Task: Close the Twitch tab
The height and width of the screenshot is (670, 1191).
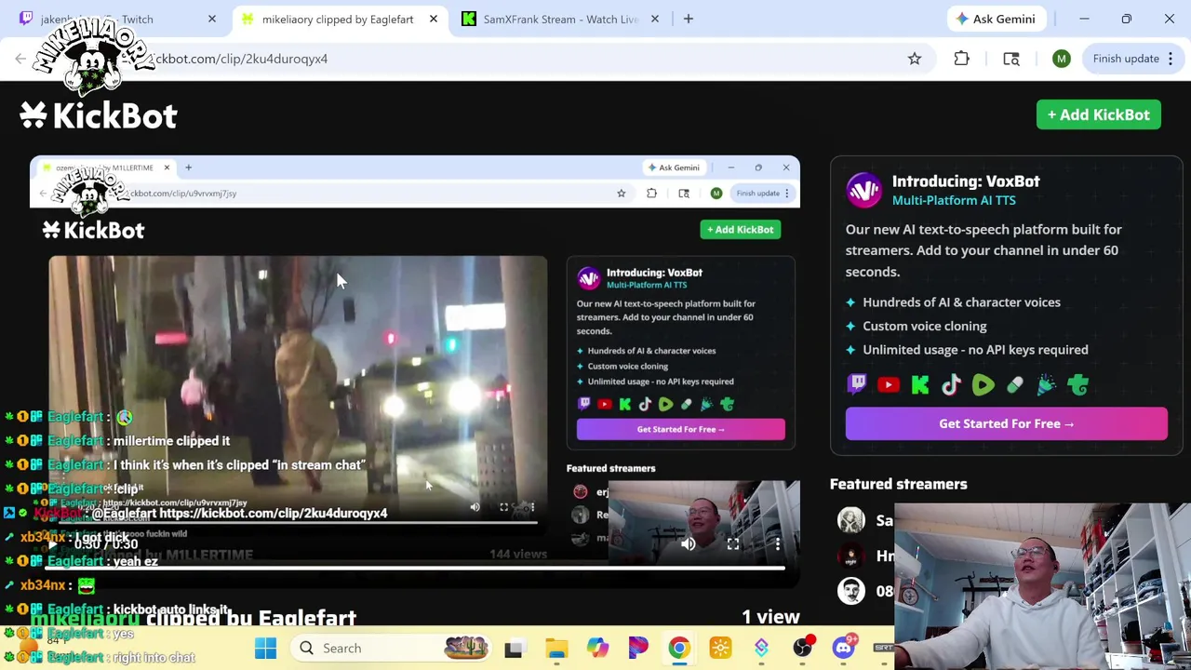Action: click(x=211, y=19)
